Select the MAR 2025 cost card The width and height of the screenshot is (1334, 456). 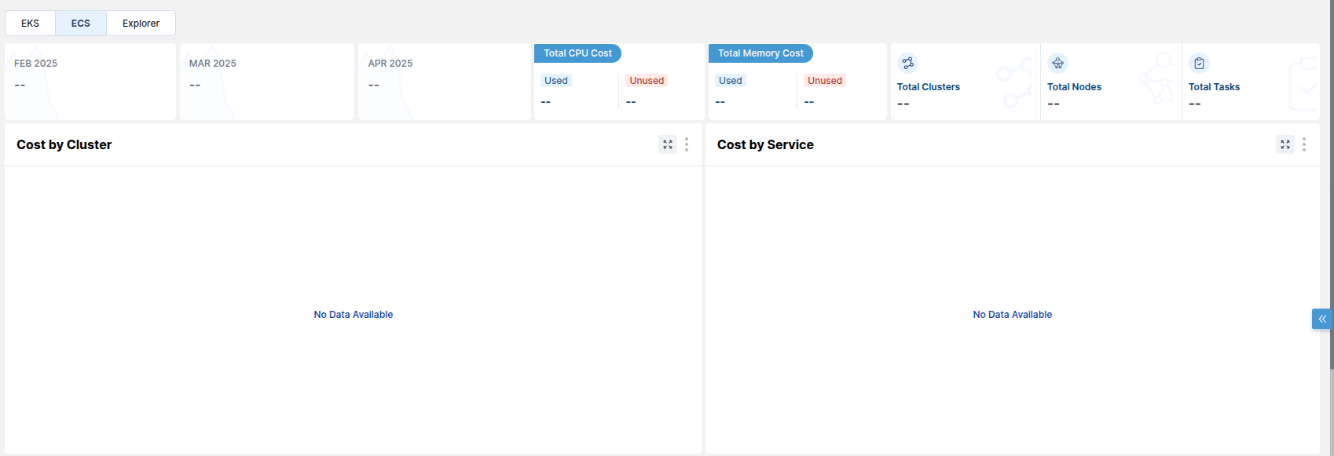[266, 82]
